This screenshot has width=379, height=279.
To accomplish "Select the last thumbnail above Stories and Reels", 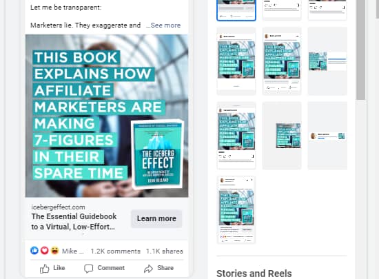I will 236,210.
